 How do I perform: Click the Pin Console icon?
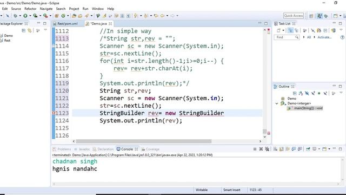pyautogui.click(x=308, y=149)
